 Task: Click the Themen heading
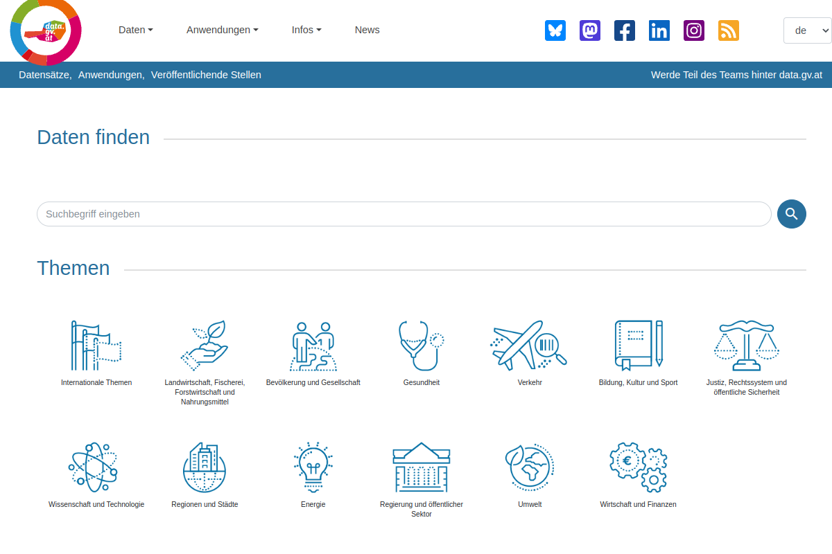73,268
